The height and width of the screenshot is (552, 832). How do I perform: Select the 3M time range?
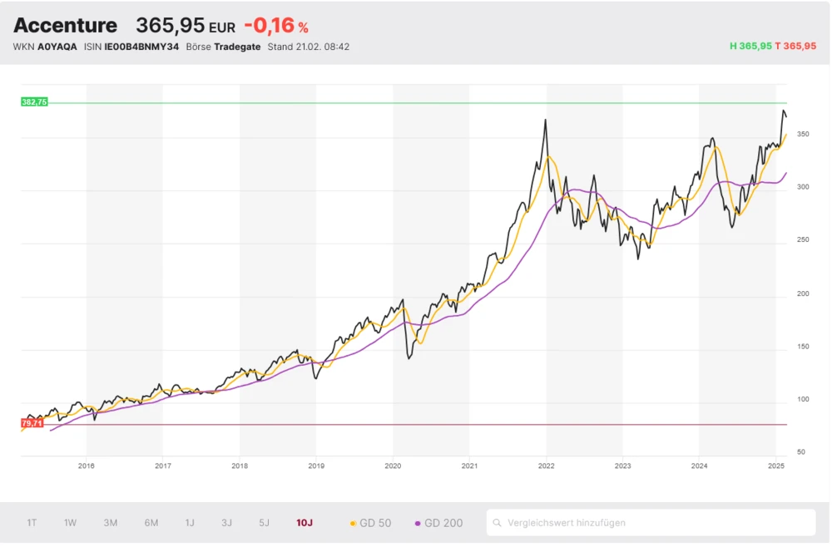point(111,523)
